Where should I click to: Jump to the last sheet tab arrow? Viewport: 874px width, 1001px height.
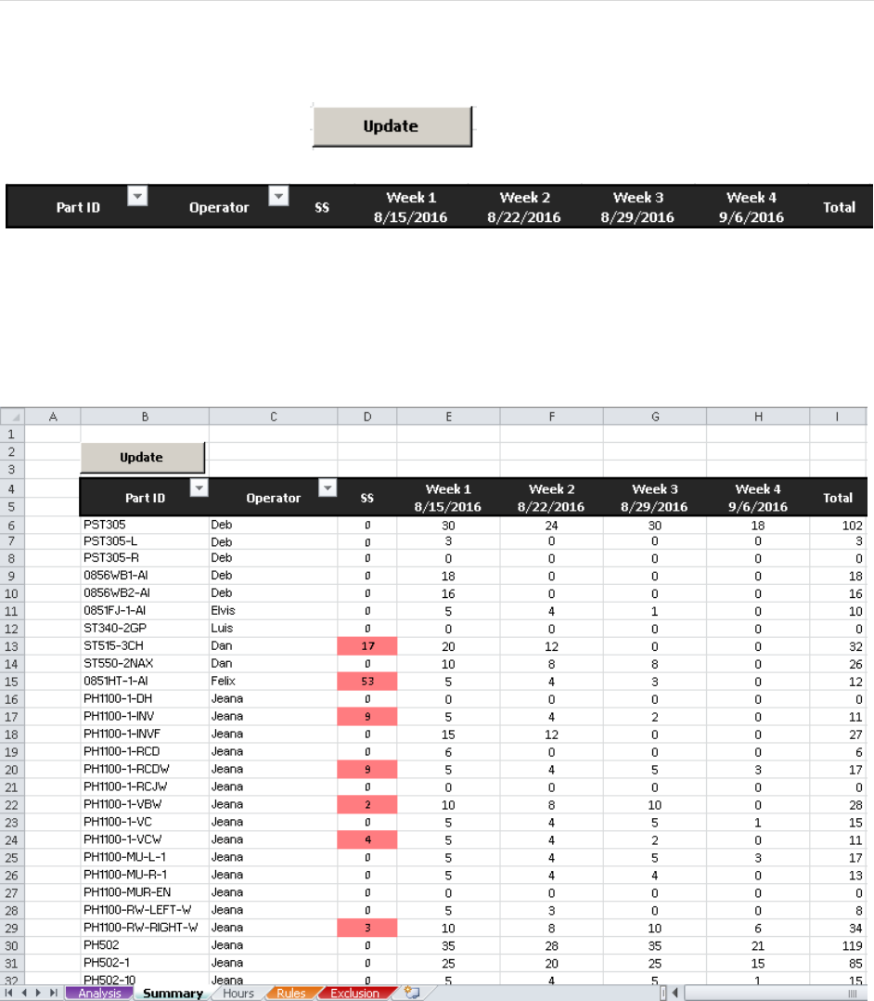(x=54, y=993)
